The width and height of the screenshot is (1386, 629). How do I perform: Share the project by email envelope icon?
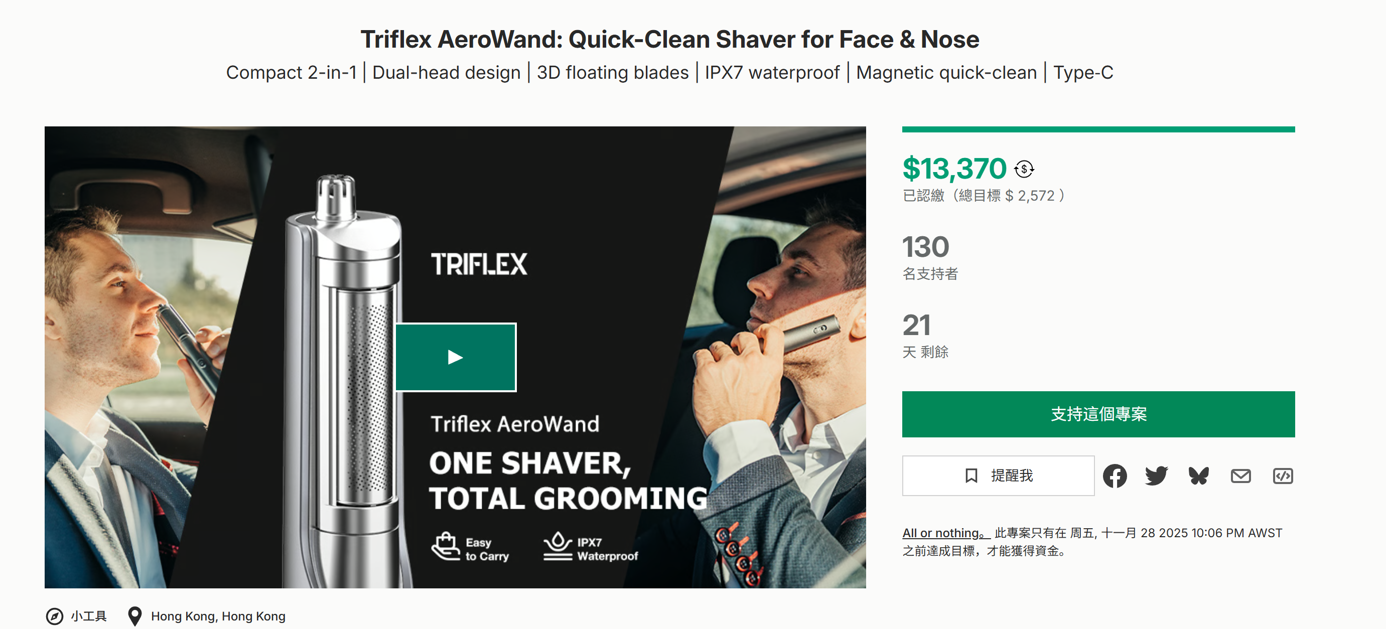1240,476
